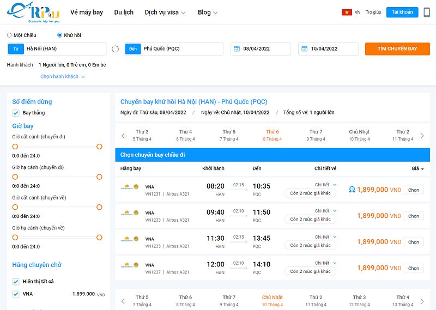Open the Trợ giúp help link
The image size is (436, 310).
click(373, 12)
